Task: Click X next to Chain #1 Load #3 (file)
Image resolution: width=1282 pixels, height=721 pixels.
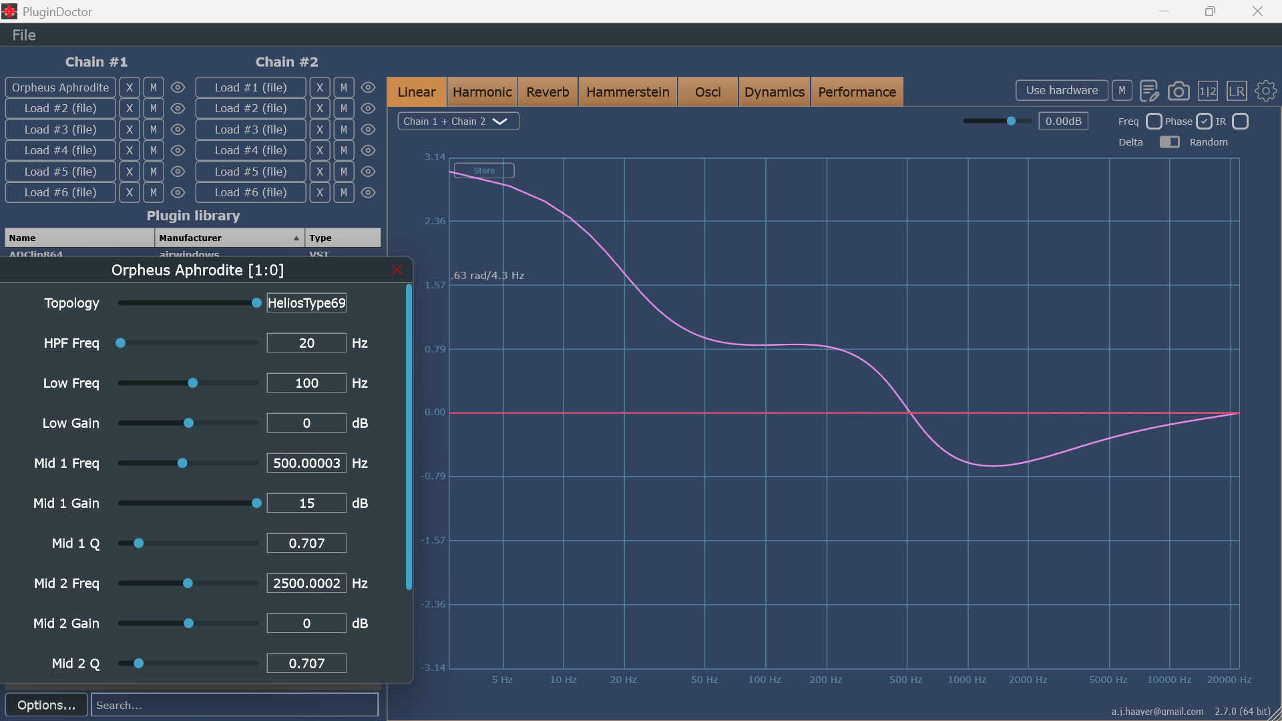Action: click(130, 130)
